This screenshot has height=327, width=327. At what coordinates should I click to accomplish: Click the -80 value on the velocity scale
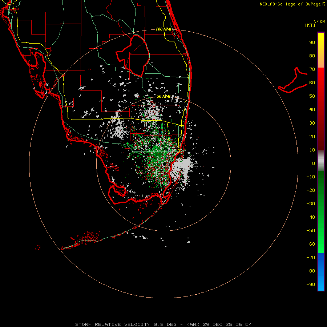click(x=311, y=271)
